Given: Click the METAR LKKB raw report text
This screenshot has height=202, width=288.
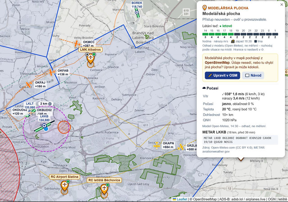Looking at the screenshot, I should click(x=240, y=140).
